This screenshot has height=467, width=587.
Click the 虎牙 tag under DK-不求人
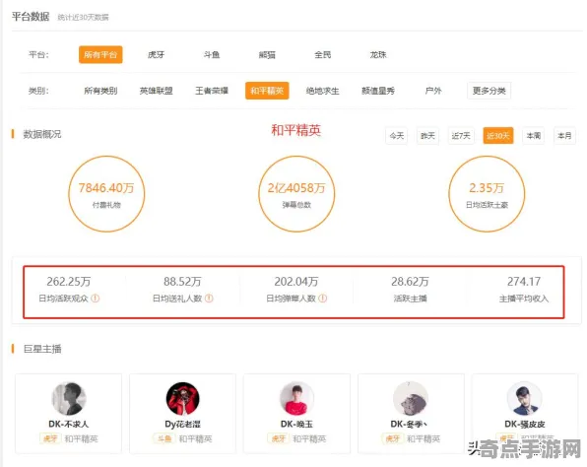point(50,438)
